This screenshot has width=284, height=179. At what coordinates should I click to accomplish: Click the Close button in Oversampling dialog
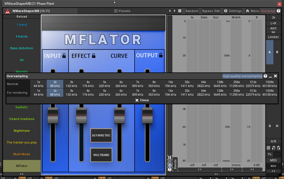click(x=142, y=100)
